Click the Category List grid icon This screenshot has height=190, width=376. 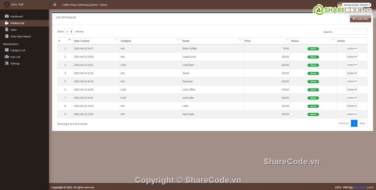click(7, 50)
